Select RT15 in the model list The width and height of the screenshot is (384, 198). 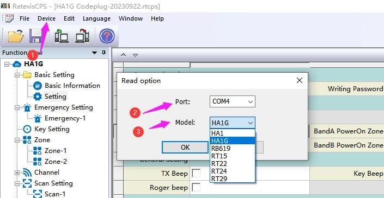[233, 156]
